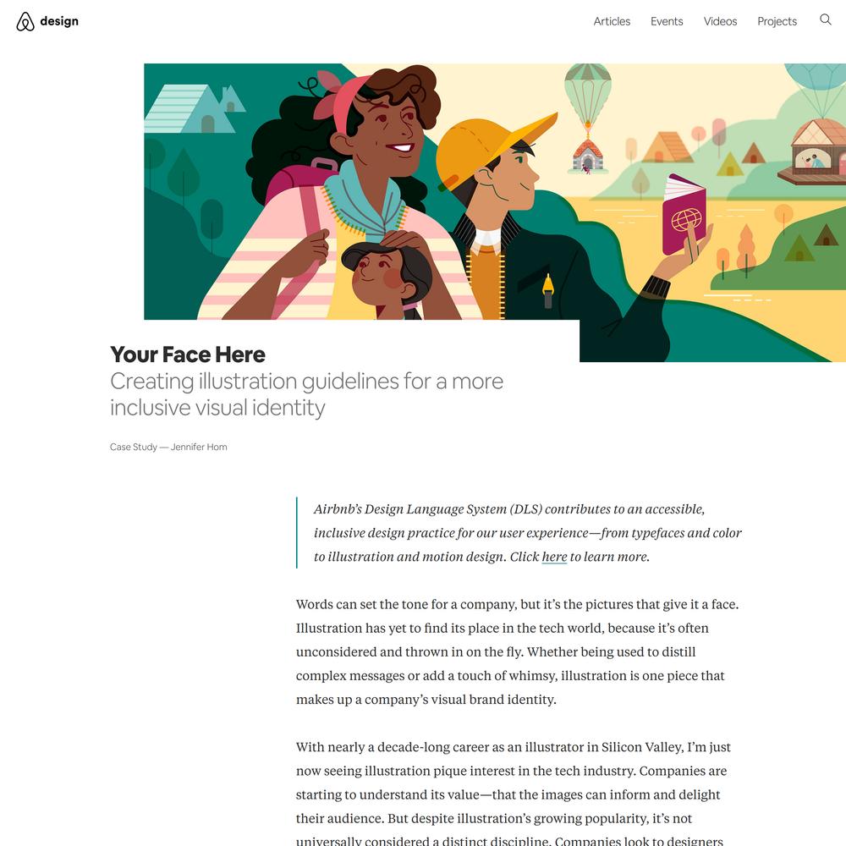Open the Events nav item
The width and height of the screenshot is (846, 846).
tap(667, 21)
